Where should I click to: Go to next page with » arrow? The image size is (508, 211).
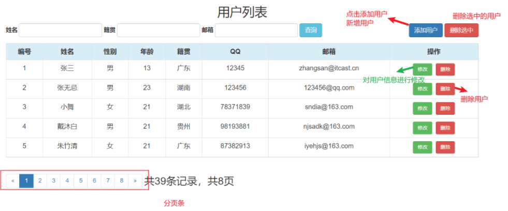click(135, 181)
